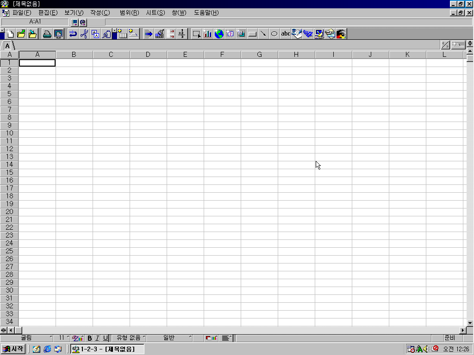Click the database form grid icon
The width and height of the screenshot is (474, 355).
(241, 34)
